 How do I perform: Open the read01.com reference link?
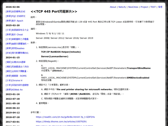[65, 117]
